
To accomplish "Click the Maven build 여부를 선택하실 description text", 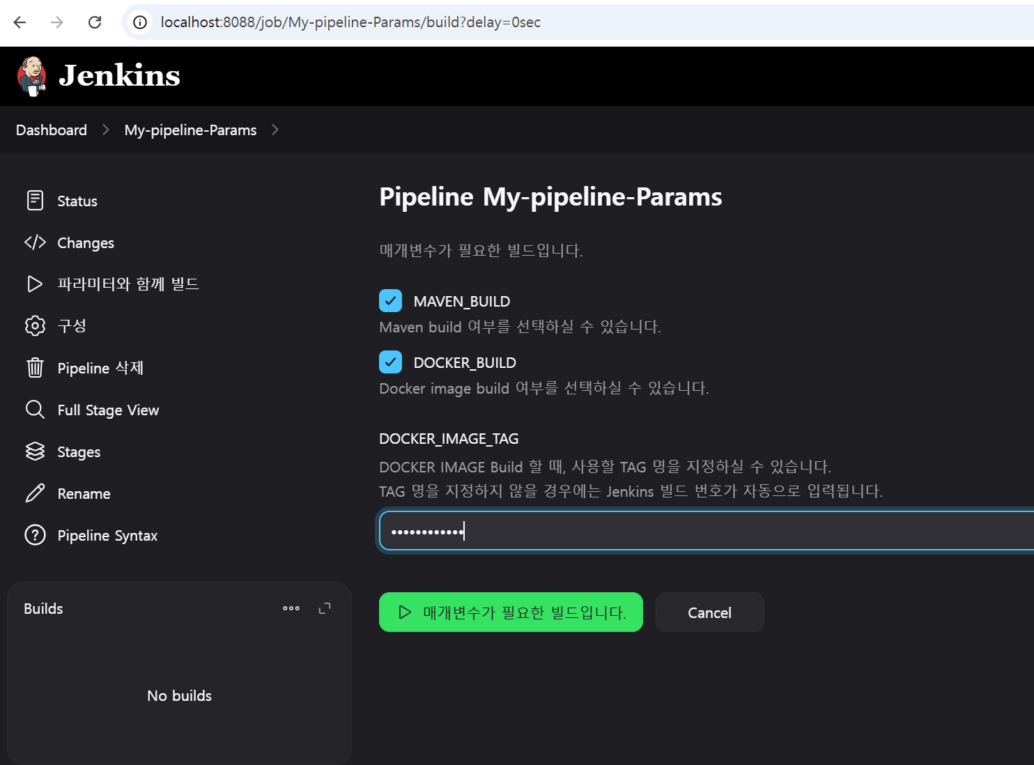I will point(520,327).
